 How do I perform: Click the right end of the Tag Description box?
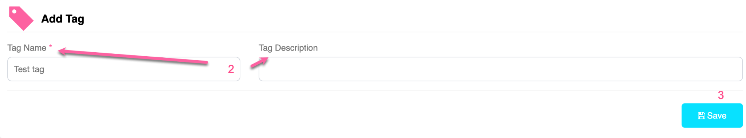point(739,69)
